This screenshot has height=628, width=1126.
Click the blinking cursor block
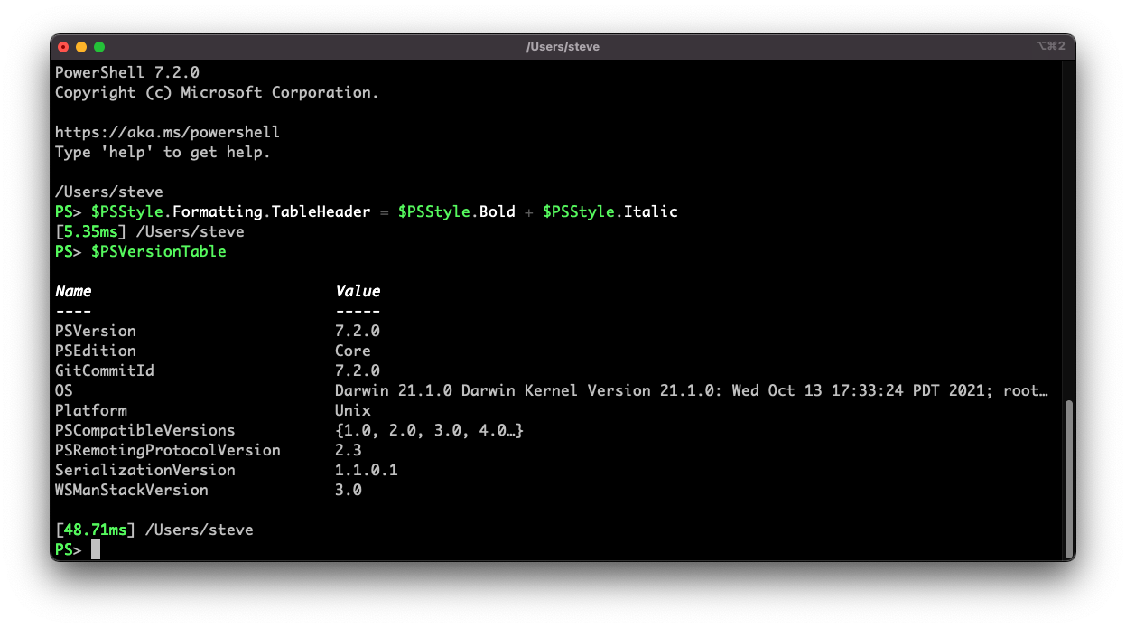click(94, 548)
